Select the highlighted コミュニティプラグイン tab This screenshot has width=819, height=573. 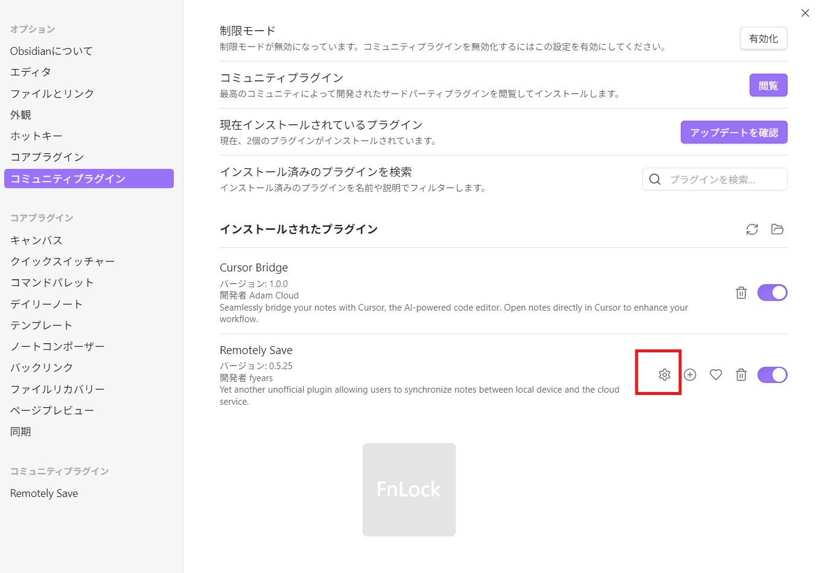tap(89, 179)
